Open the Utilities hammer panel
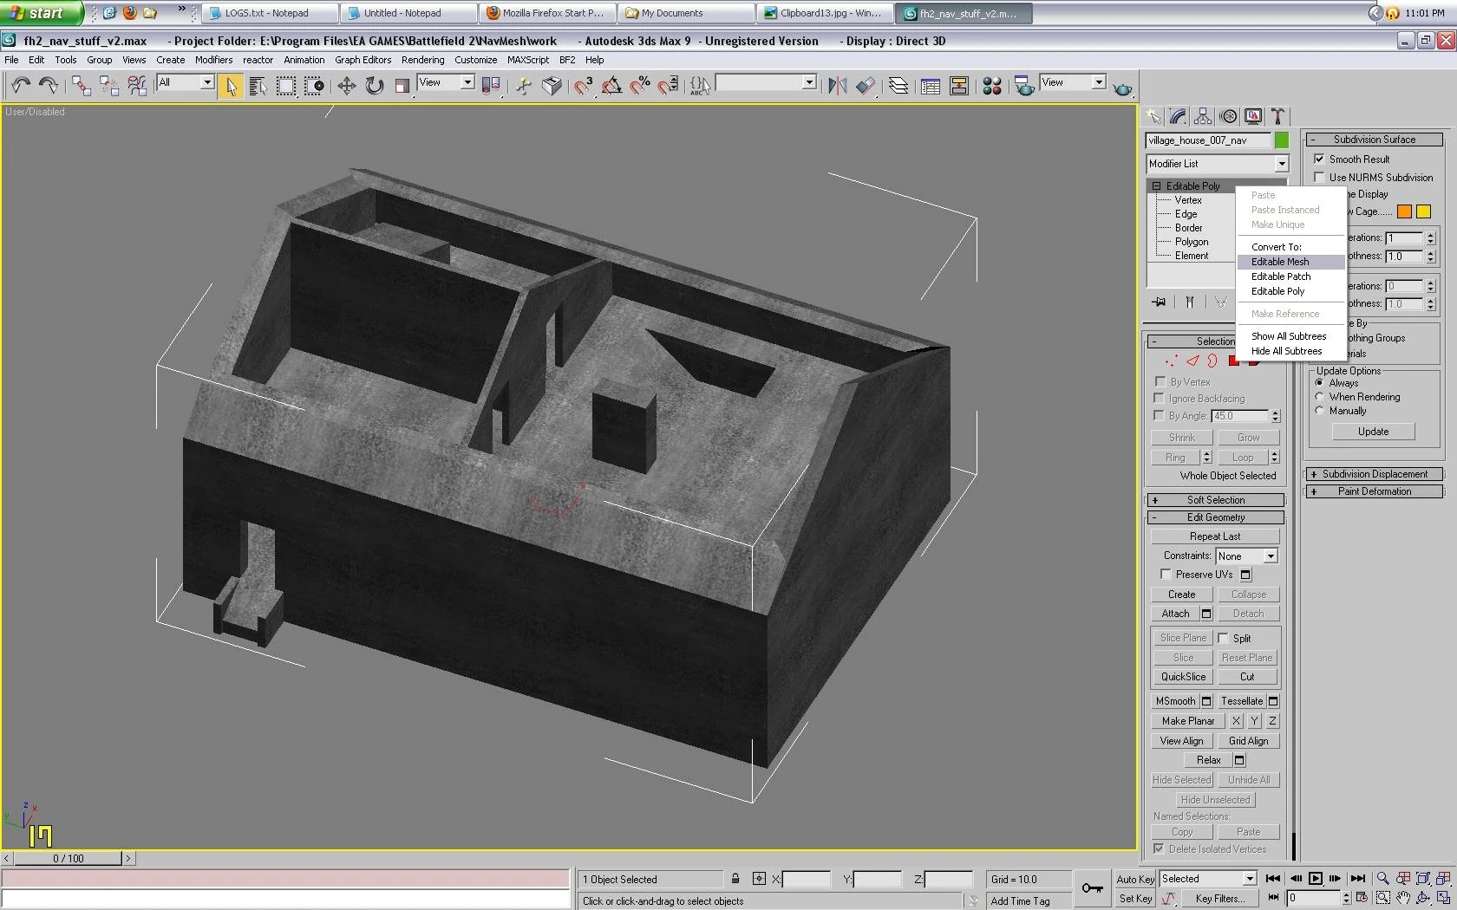Image resolution: width=1457 pixels, height=910 pixels. pos(1277,116)
